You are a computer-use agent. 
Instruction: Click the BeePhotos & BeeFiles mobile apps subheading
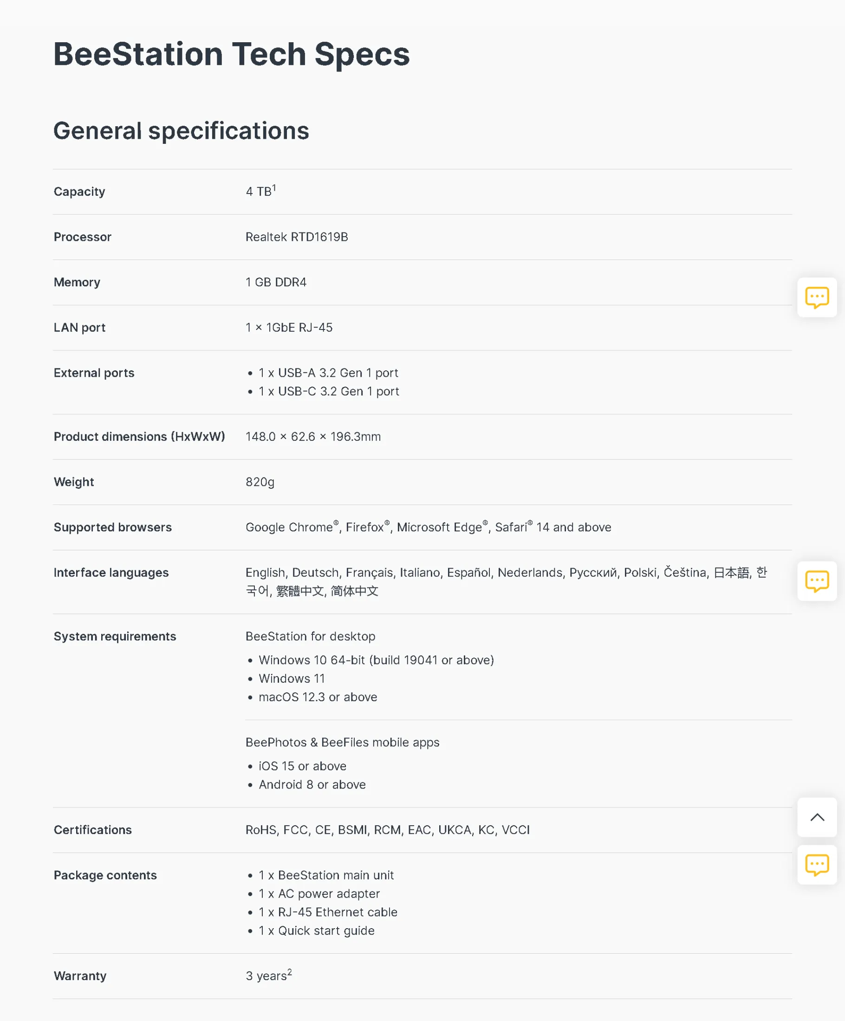pos(343,743)
